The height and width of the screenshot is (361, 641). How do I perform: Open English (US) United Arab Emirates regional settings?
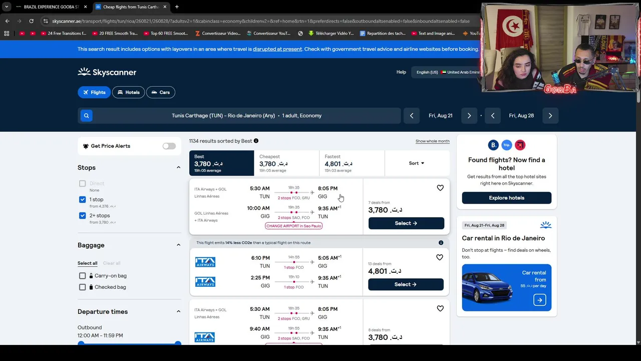447,72
